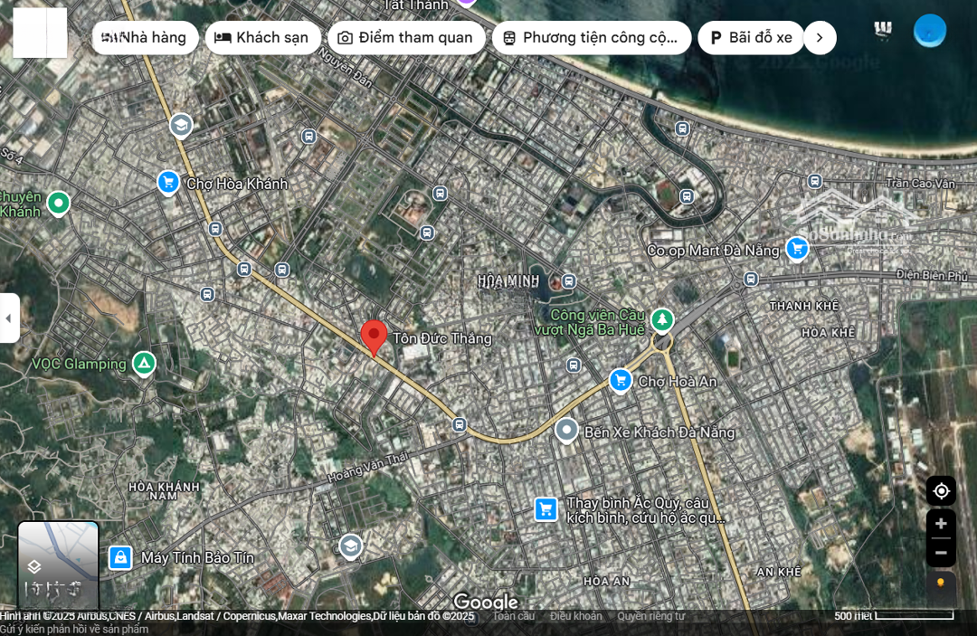
Task: Expand the collapsed side panel arrow
Action: coord(9,318)
